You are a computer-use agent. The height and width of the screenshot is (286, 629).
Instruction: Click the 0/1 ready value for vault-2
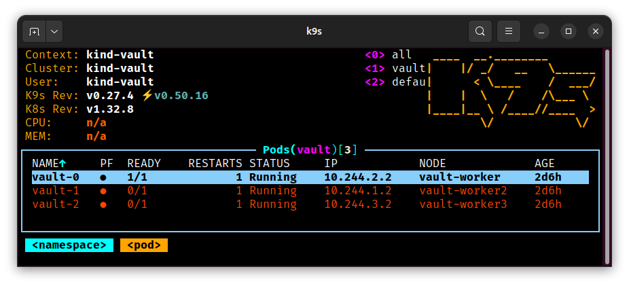(x=137, y=204)
